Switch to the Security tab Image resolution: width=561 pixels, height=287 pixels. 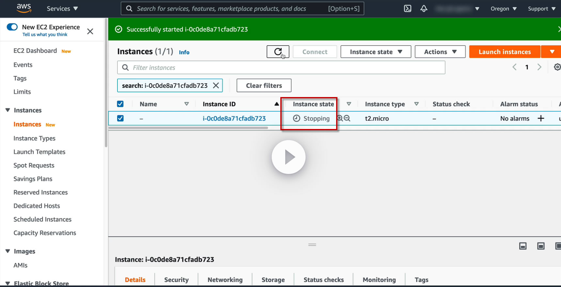176,280
